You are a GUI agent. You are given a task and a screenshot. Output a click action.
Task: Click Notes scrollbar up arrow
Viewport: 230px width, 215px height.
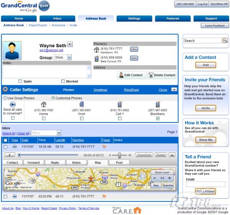click(89, 68)
